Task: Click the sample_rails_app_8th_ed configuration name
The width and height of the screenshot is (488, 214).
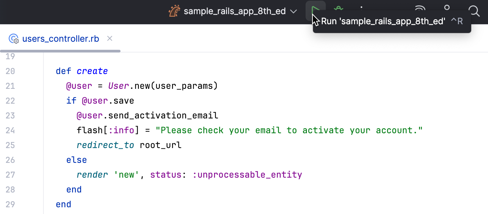Action: click(234, 11)
